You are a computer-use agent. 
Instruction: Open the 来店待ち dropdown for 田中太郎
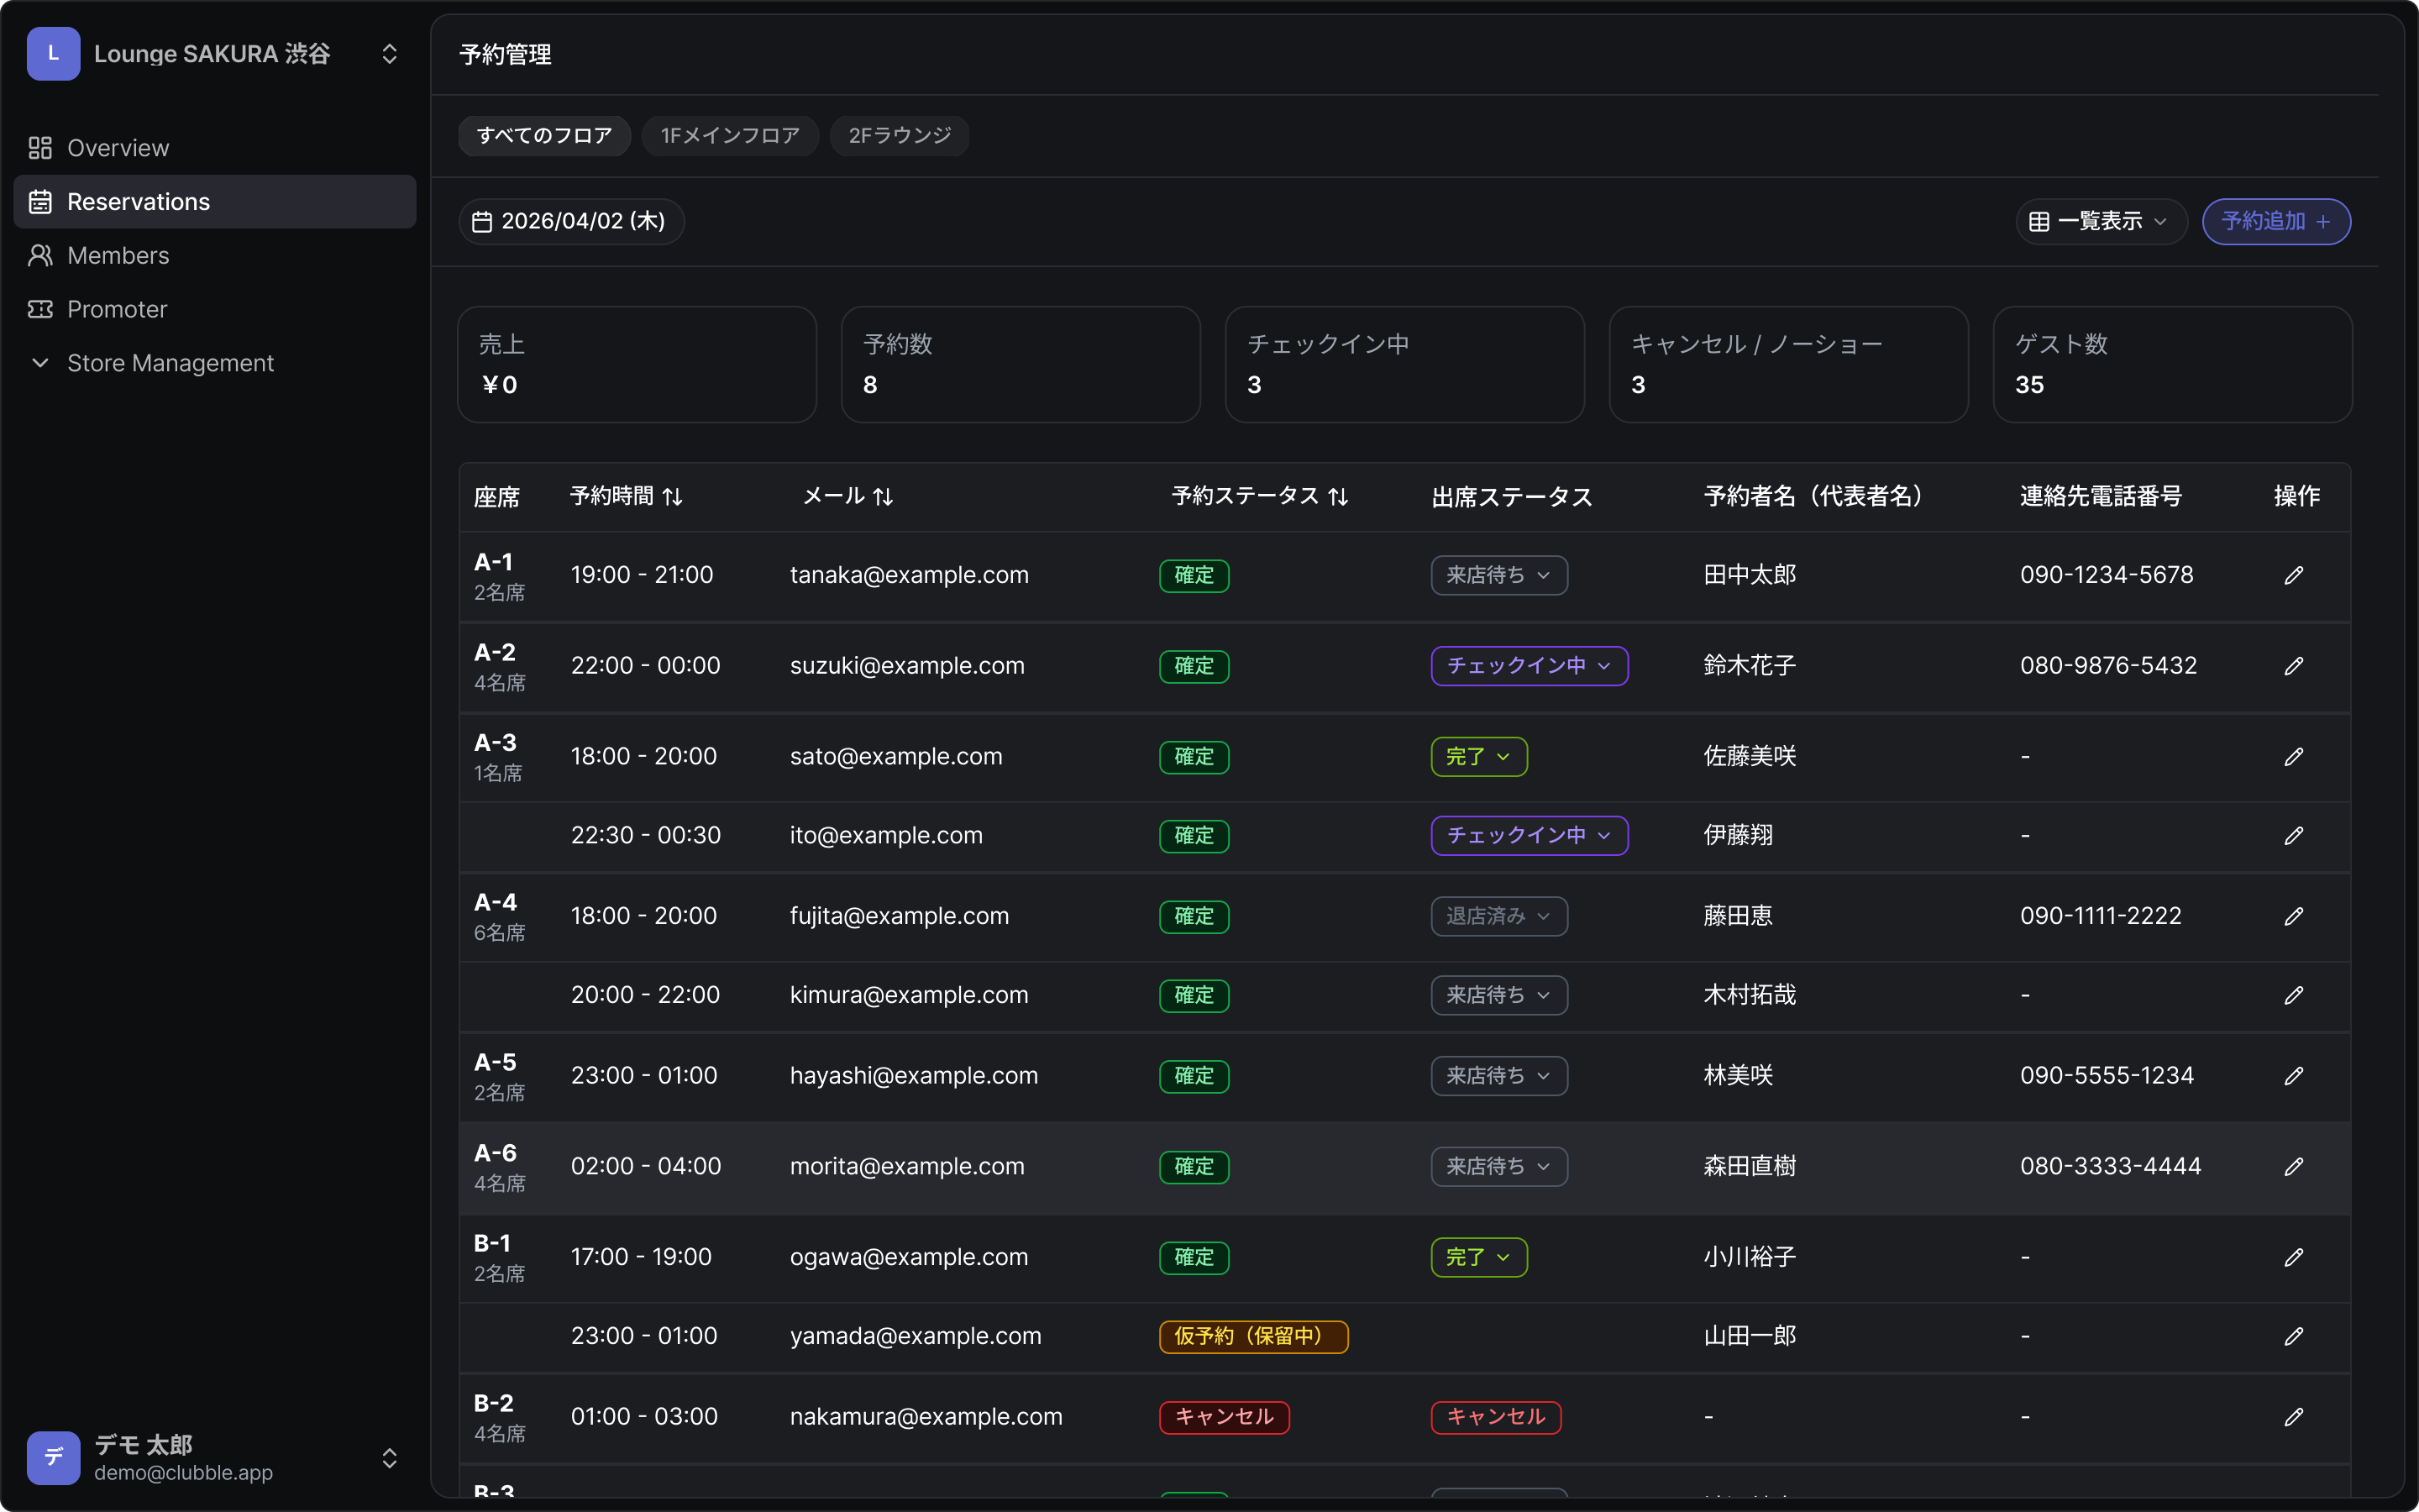pos(1498,575)
